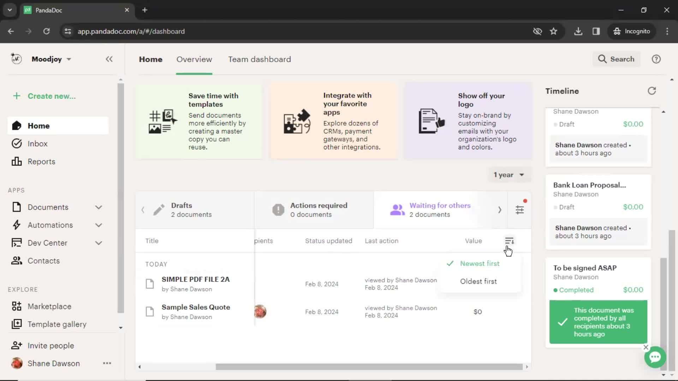Switch to the Team dashboard tab

(x=260, y=59)
